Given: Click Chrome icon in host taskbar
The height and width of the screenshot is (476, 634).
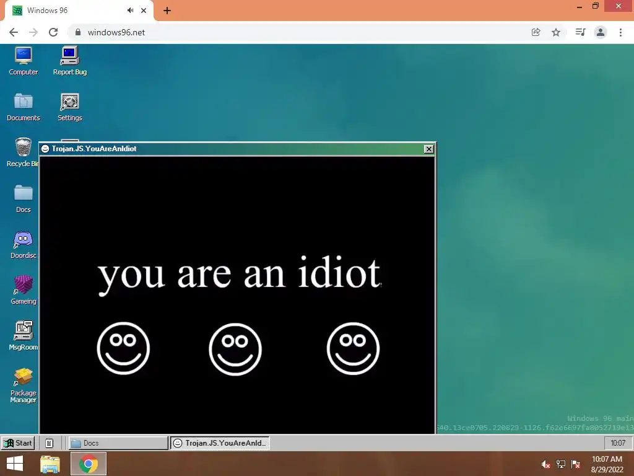Looking at the screenshot, I should pos(88,464).
